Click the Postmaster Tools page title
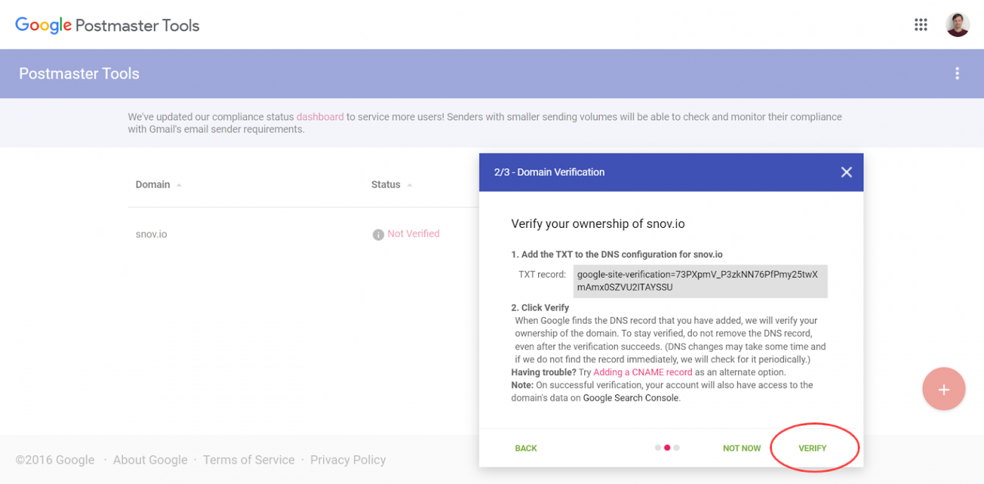Screen dimensions: 984x484 79,74
